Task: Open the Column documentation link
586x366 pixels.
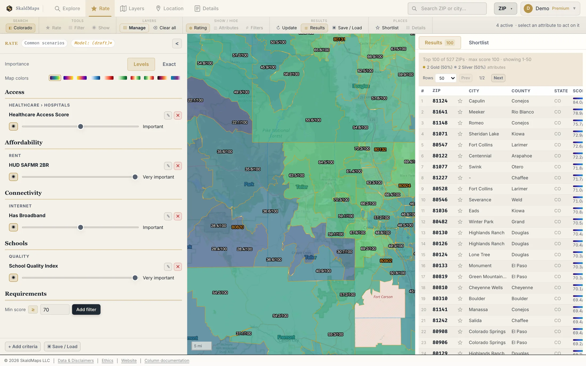Action: click(x=167, y=360)
